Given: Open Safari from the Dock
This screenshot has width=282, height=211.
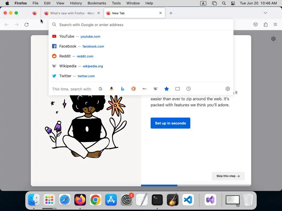Looking at the screenshot, I should coord(64,200).
